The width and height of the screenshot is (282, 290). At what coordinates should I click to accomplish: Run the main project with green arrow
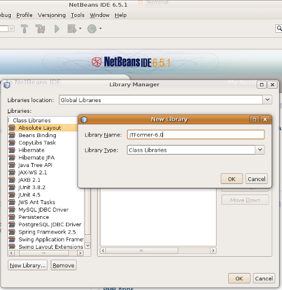click(57, 29)
